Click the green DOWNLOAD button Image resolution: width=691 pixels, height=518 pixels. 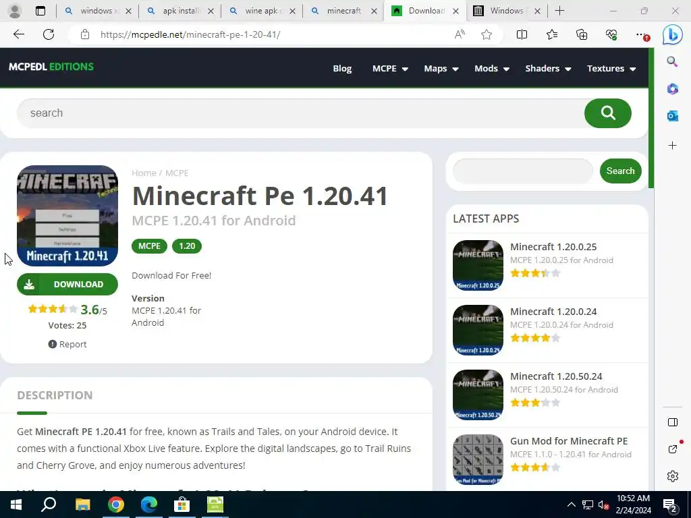tap(67, 284)
